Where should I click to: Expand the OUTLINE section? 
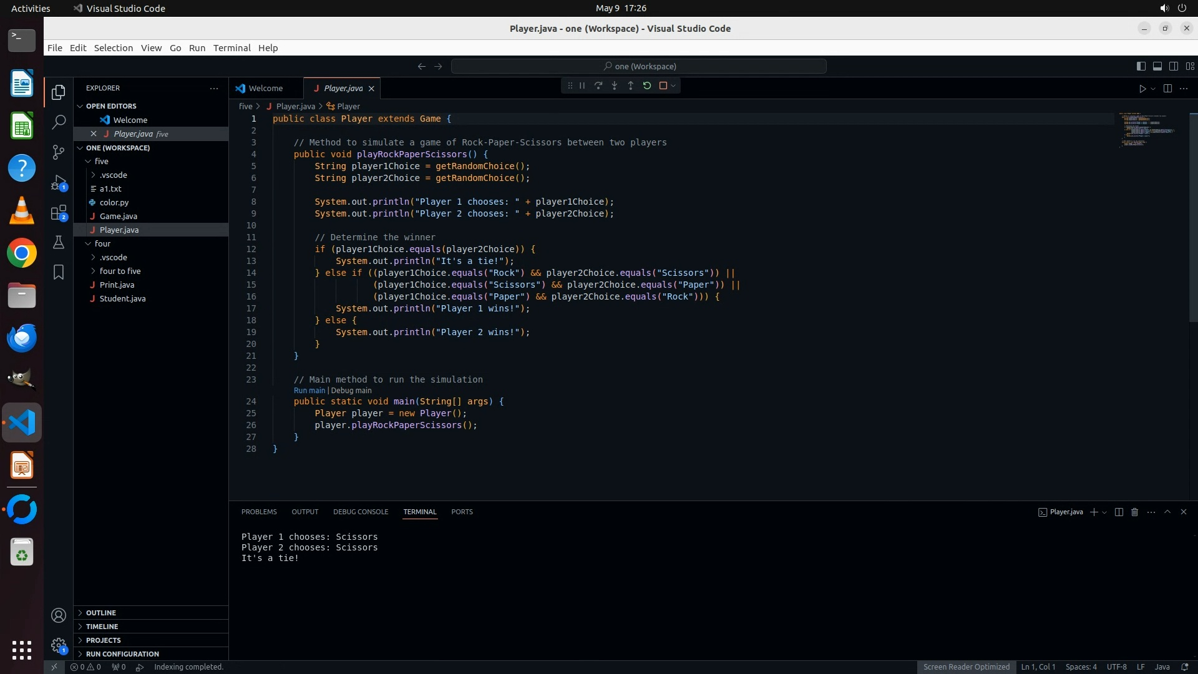tap(101, 613)
